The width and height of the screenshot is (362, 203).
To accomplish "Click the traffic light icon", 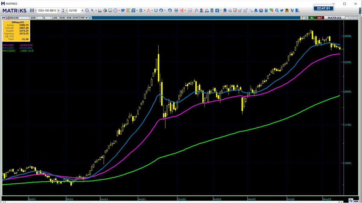I will coord(212,11).
